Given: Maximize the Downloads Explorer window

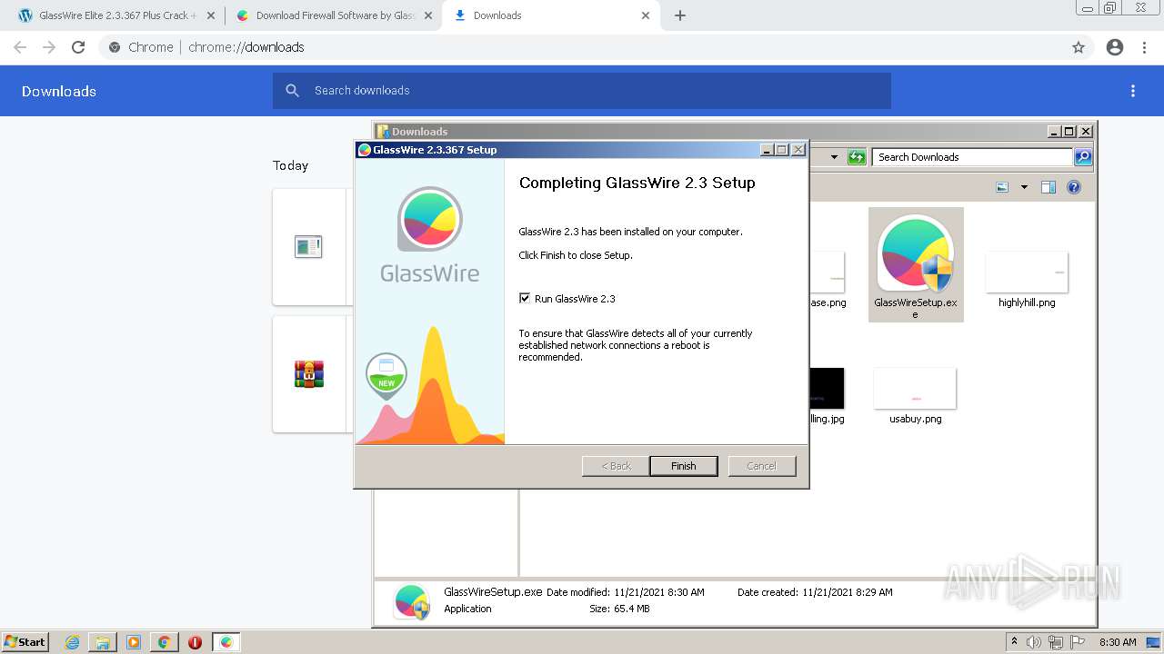Looking at the screenshot, I should coord(1069,132).
